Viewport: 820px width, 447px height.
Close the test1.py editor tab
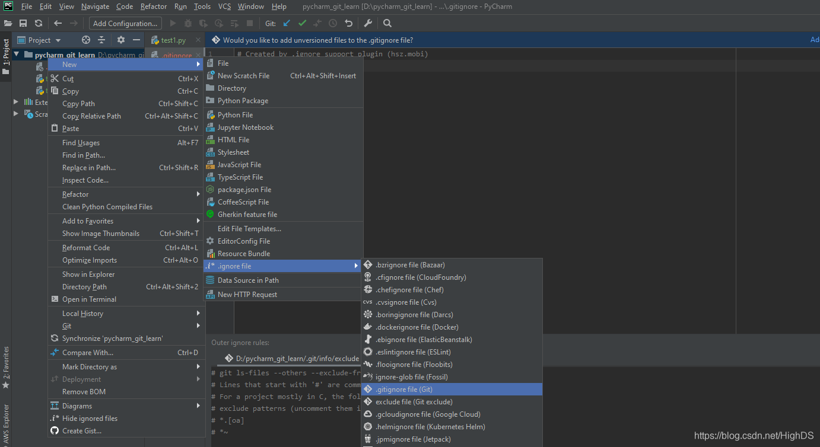pyautogui.click(x=198, y=40)
